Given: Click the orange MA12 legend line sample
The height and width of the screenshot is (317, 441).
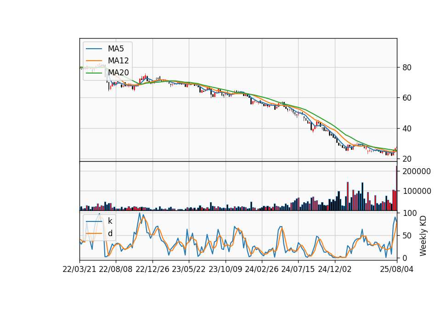Looking at the screenshot, I should pyautogui.click(x=94, y=61).
